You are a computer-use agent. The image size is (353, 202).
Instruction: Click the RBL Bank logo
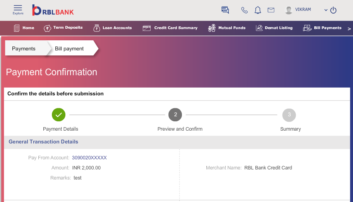pyautogui.click(x=53, y=10)
